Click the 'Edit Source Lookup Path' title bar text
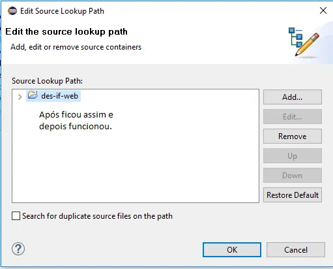Image resolution: width=333 pixels, height=269 pixels. coord(62,11)
